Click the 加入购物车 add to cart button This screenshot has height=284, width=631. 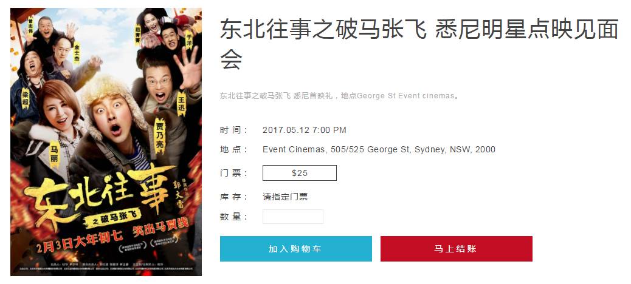pyautogui.click(x=296, y=249)
